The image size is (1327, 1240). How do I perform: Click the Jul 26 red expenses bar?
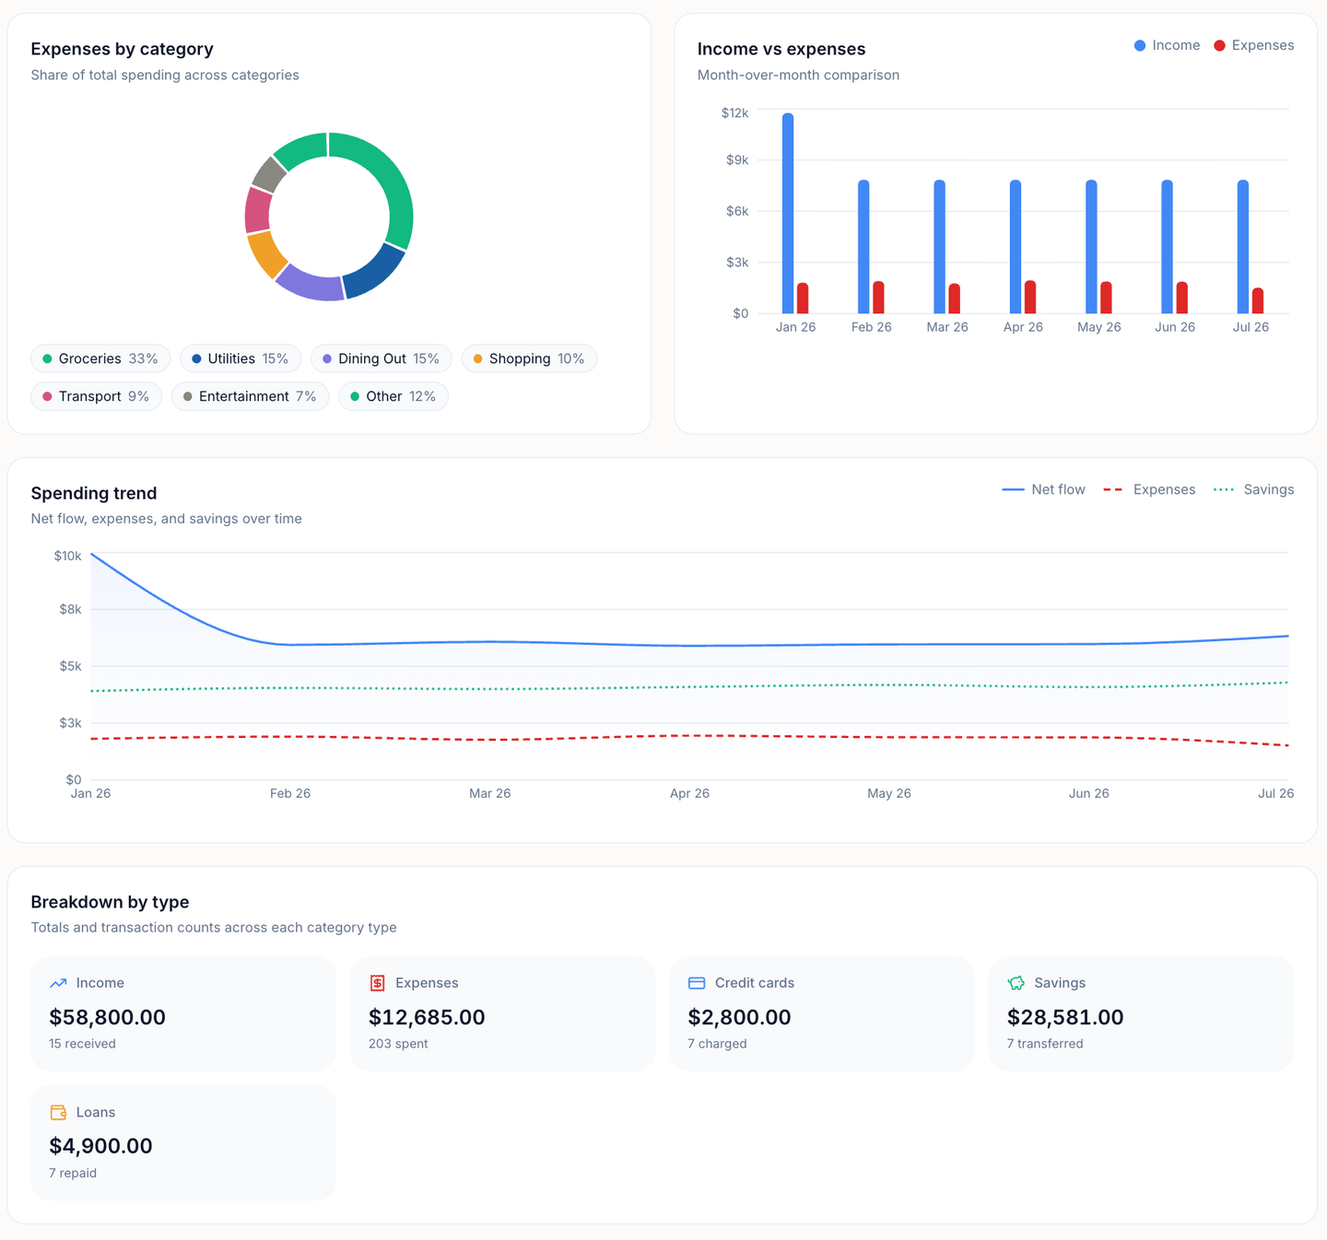click(x=1258, y=300)
